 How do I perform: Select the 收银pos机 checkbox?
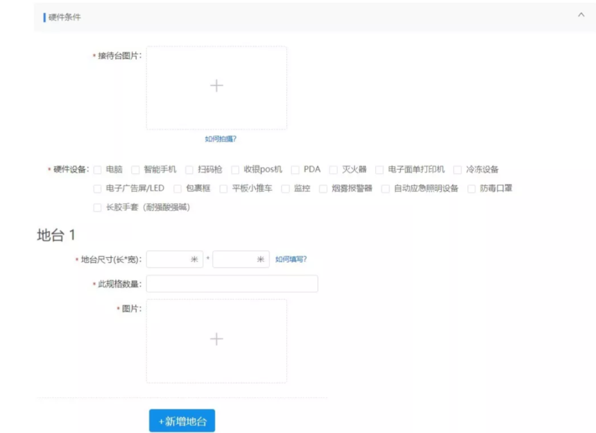point(235,170)
